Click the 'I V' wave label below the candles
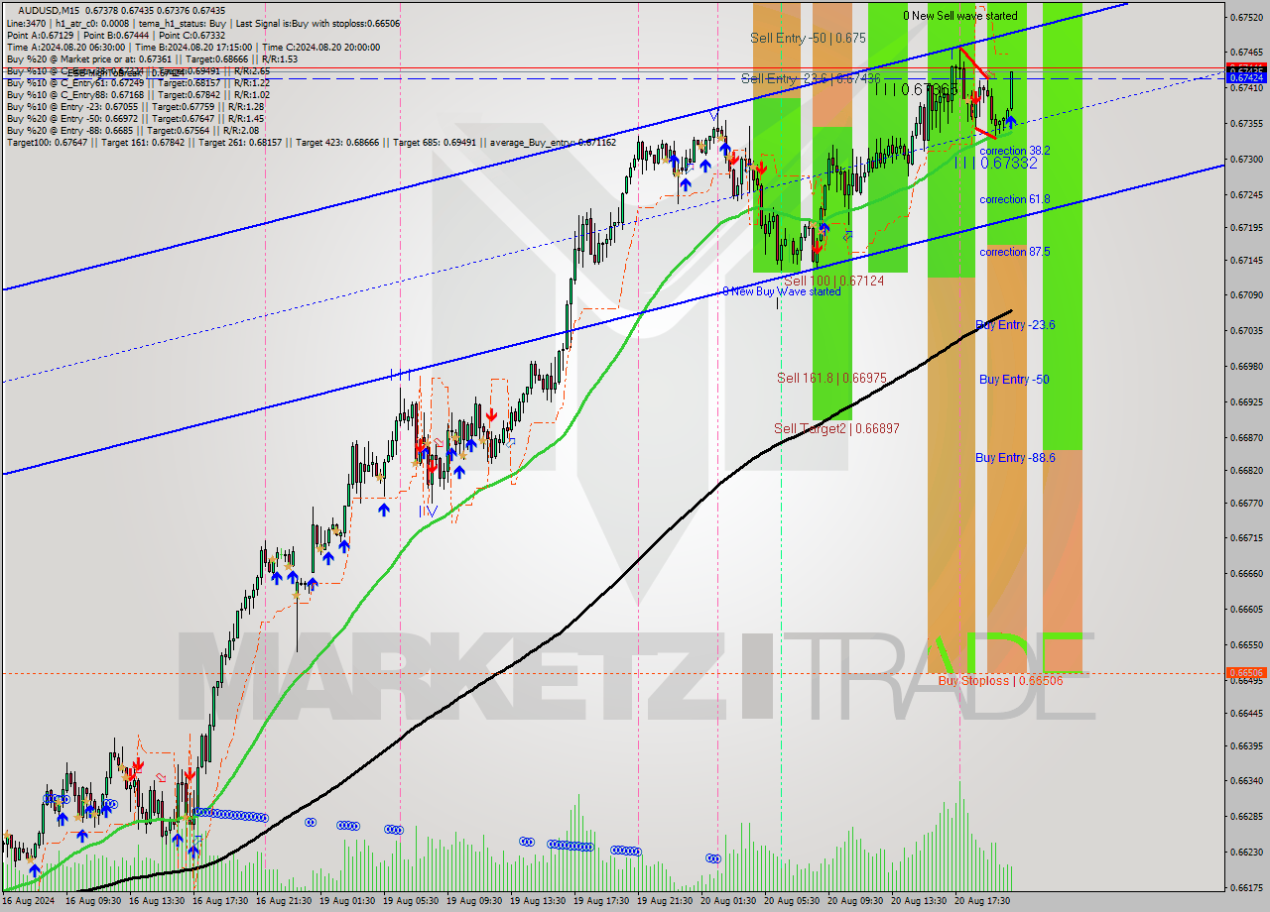Viewport: 1270px width, 912px height. [x=428, y=512]
